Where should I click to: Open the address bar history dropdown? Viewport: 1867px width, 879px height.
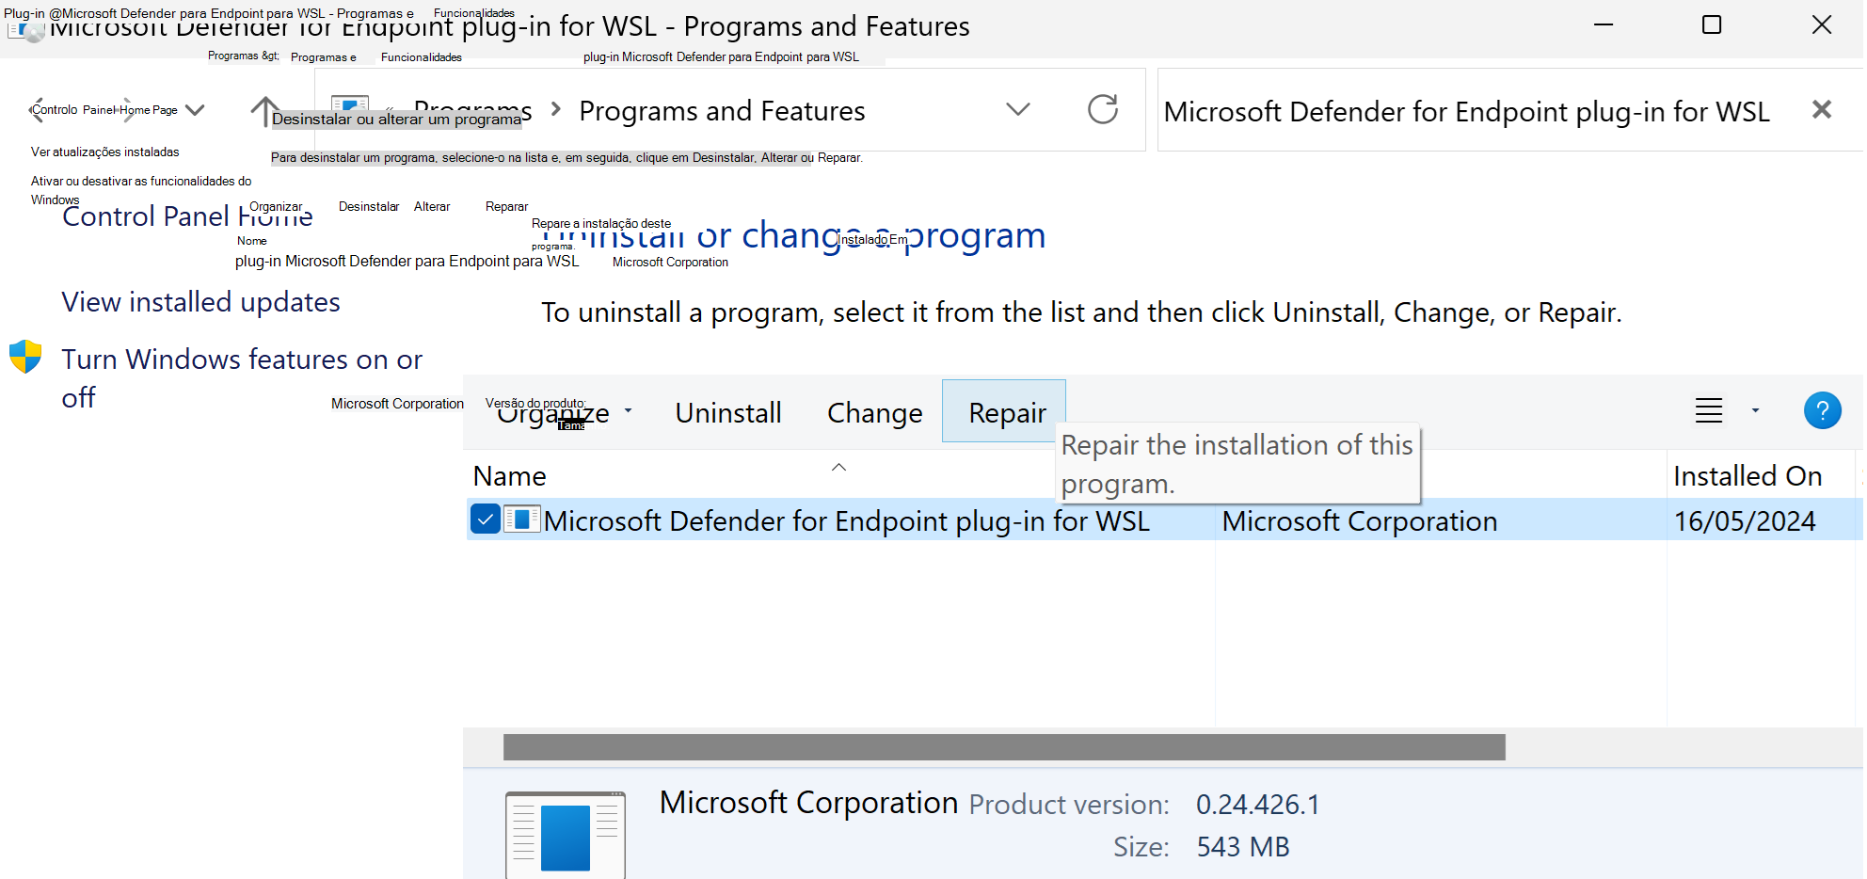click(1018, 109)
